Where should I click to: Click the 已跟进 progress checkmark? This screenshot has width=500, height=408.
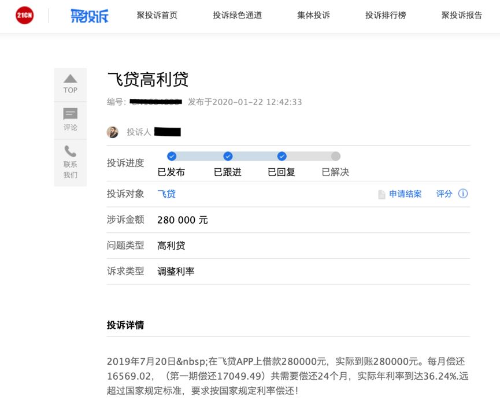228,156
